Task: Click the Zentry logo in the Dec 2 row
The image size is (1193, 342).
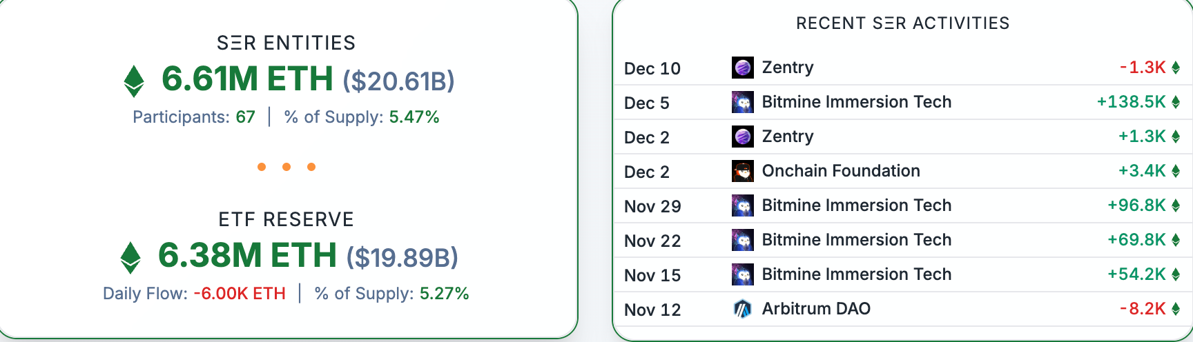Action: 743,137
